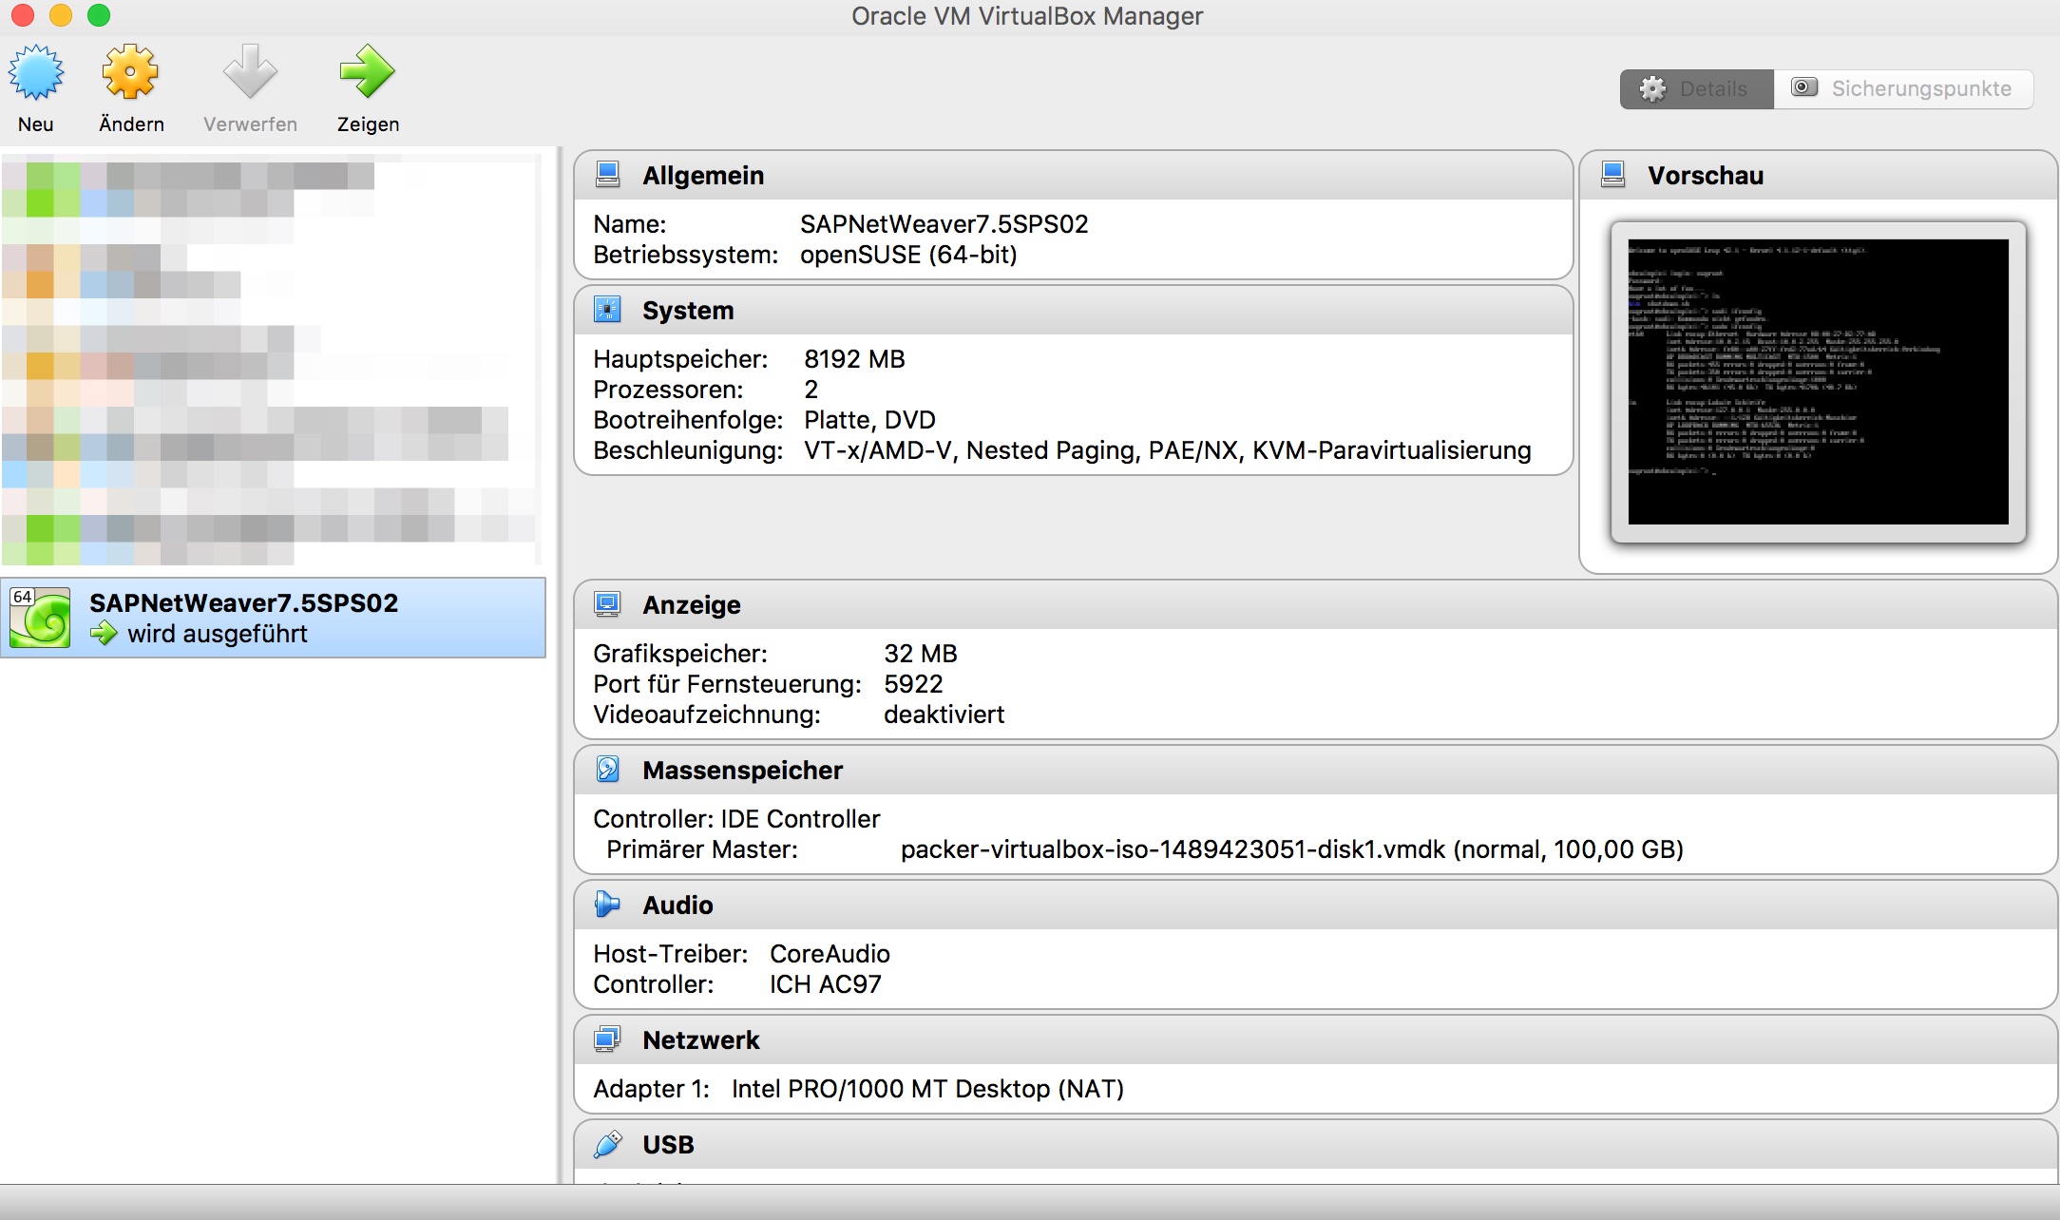Click the openSUSE (64-bit) value
This screenshot has width=2060, height=1220.
[908, 255]
